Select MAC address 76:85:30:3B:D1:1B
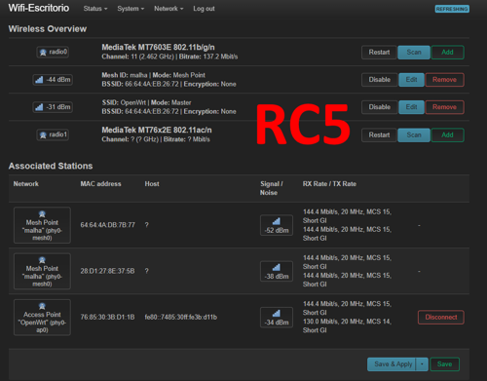This screenshot has width=487, height=381. click(x=107, y=318)
